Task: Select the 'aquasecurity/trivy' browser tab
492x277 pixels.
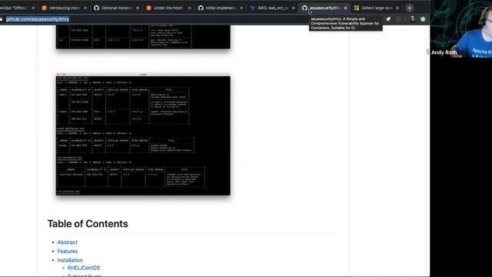Action: coord(324,8)
